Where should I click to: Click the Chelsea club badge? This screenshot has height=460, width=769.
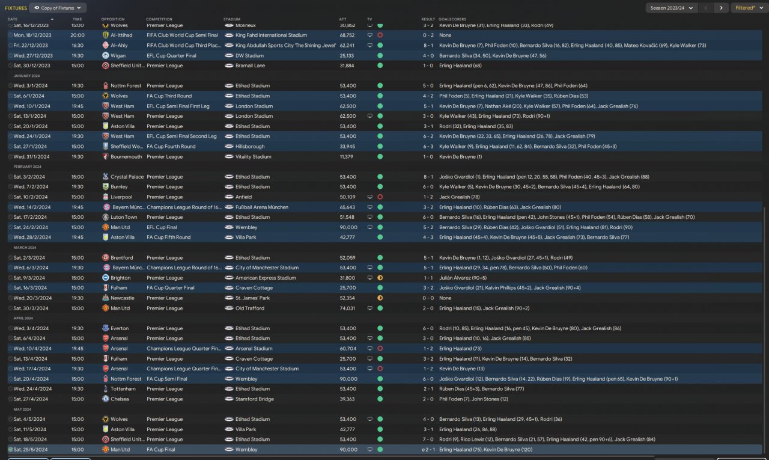106,399
